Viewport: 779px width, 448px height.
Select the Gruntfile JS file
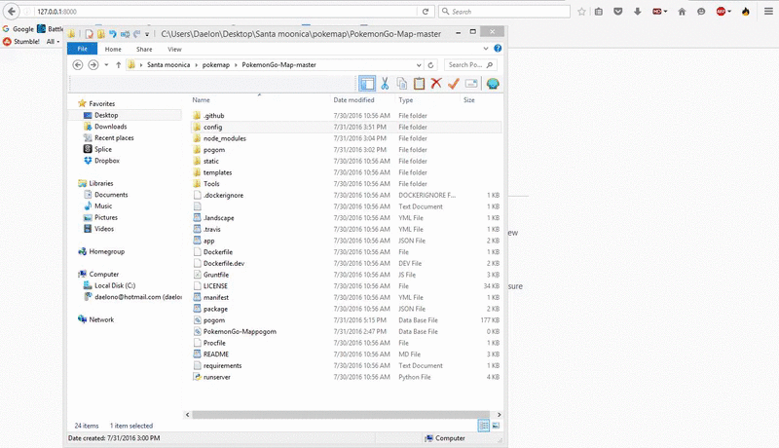coord(346,275)
